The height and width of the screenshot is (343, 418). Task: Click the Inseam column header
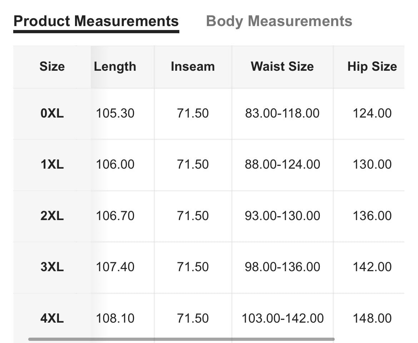pos(193,66)
